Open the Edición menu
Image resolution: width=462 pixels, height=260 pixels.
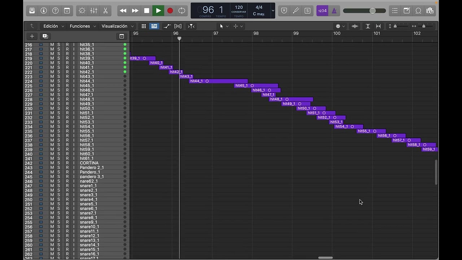(53, 26)
